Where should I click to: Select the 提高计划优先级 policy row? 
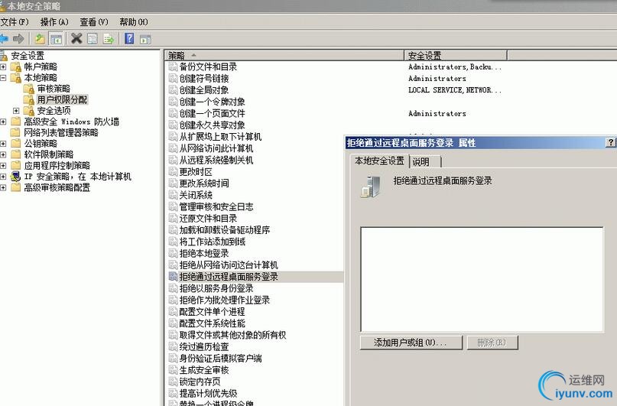tap(208, 393)
